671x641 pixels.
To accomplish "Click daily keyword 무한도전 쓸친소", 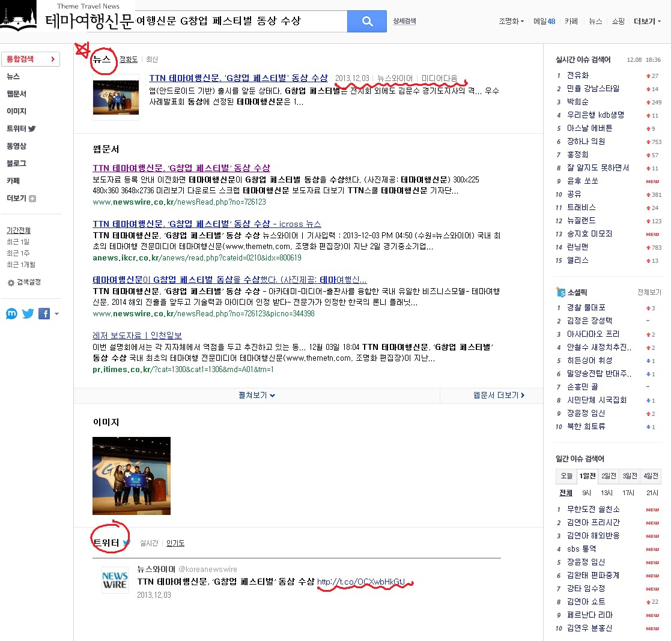I will pyautogui.click(x=593, y=510).
